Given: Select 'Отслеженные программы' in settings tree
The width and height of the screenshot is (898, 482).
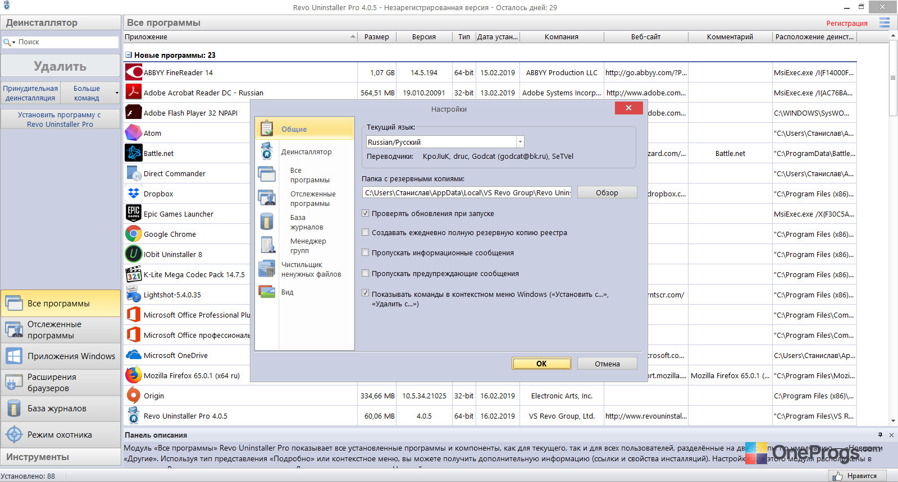Looking at the screenshot, I should coord(313,199).
